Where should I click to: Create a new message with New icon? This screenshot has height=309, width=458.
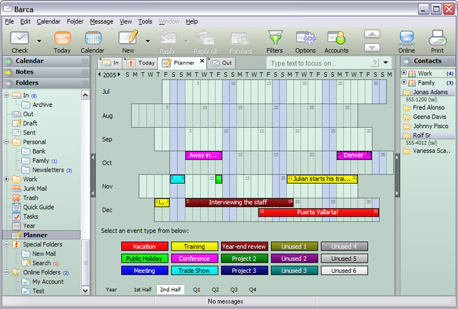tap(128, 42)
